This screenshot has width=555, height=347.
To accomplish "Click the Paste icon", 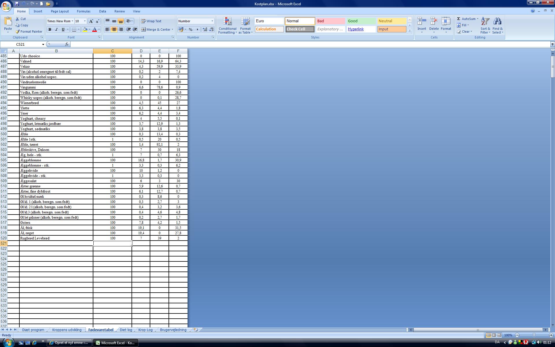I will [x=8, y=22].
